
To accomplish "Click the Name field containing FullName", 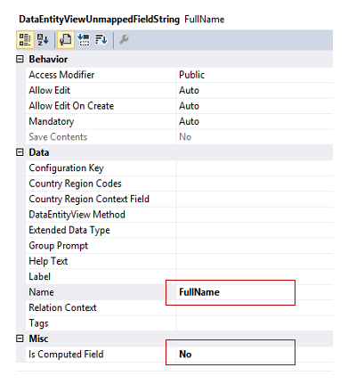I will click(255, 292).
